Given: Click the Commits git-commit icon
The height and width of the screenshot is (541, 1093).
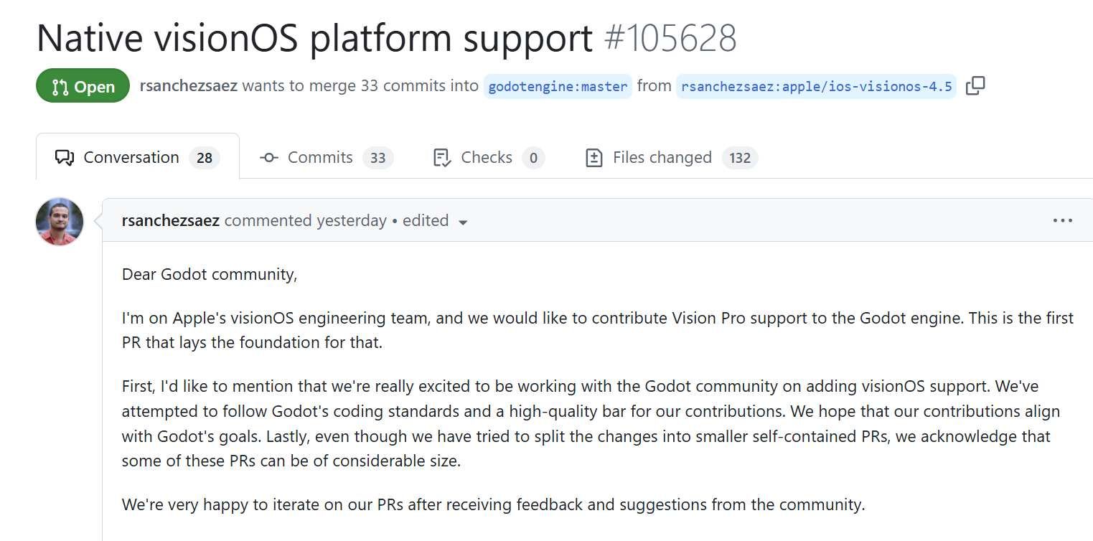Looking at the screenshot, I should click(268, 157).
